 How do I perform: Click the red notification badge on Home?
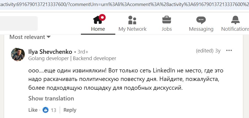coord(102,17)
